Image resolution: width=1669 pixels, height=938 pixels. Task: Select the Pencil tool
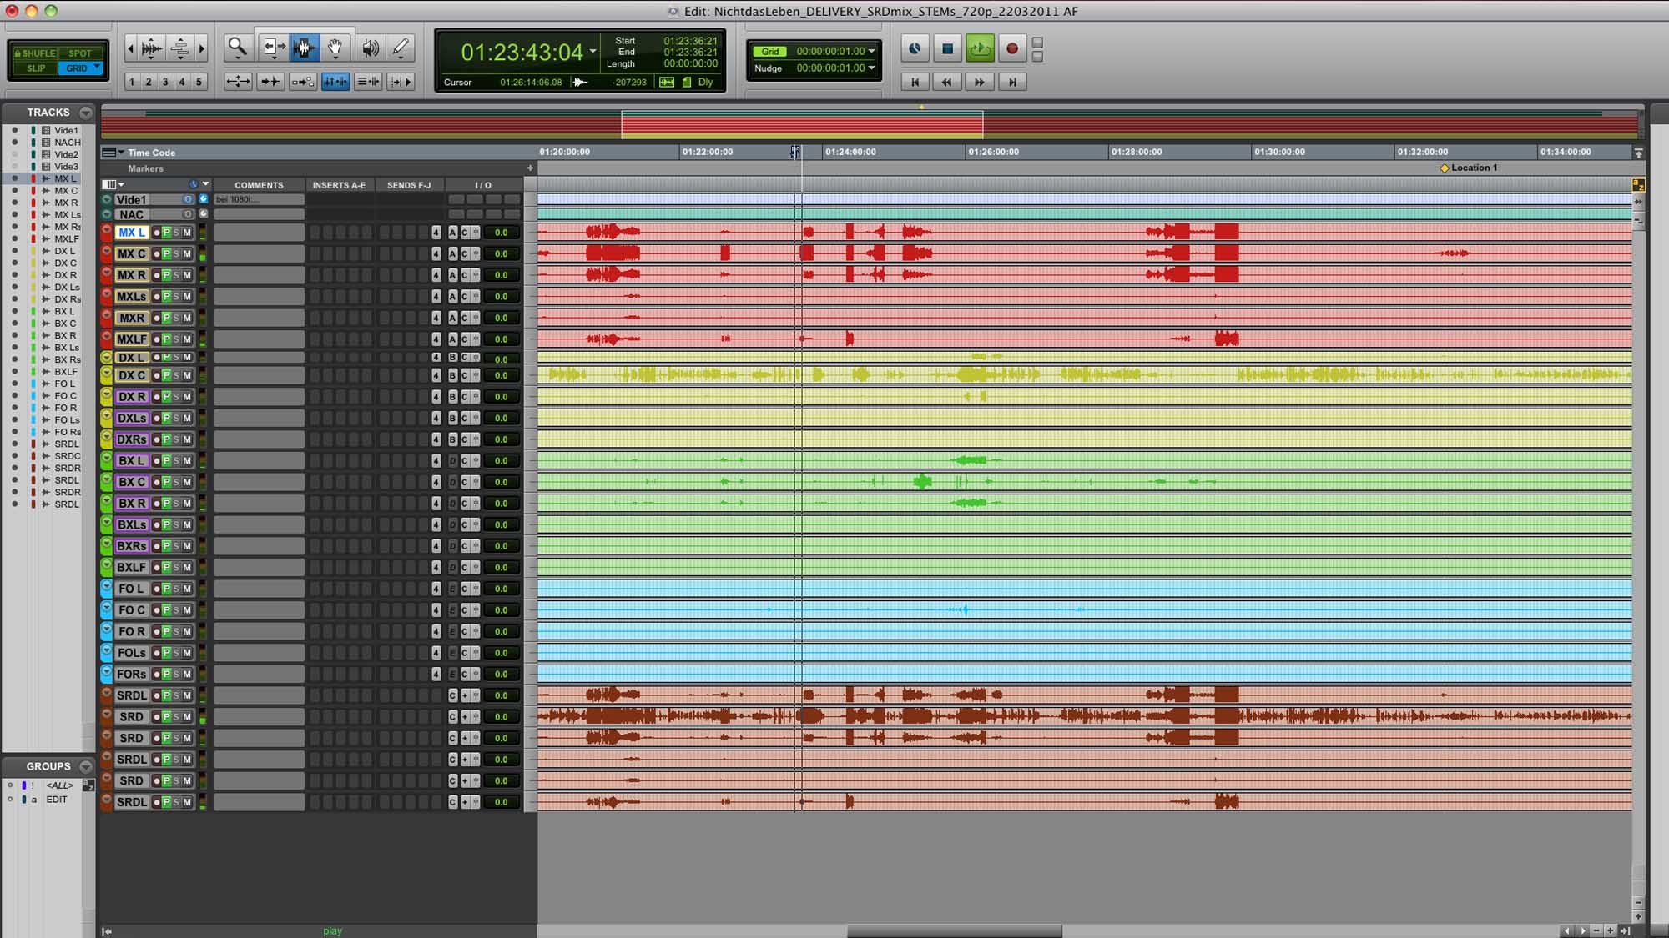click(x=401, y=48)
